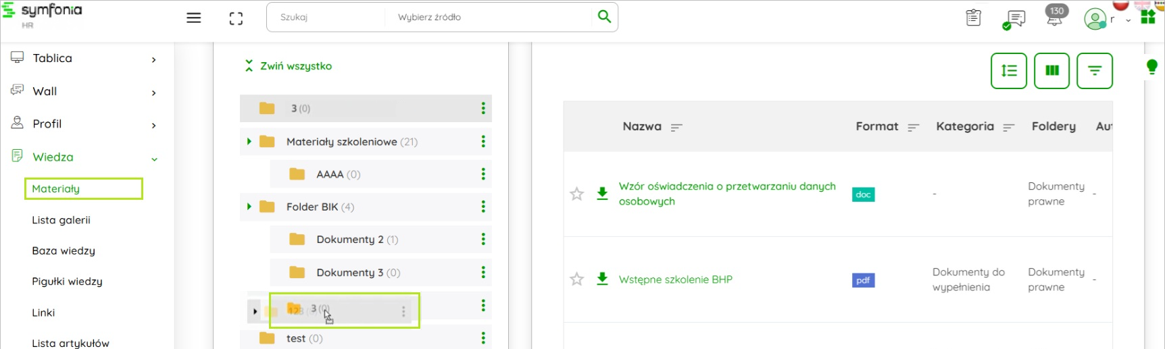Open the chat messages icon
Screen dimensions: 1165x349
coord(1014,19)
